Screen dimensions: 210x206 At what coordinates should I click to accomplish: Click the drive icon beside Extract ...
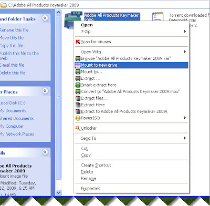tap(78, 78)
